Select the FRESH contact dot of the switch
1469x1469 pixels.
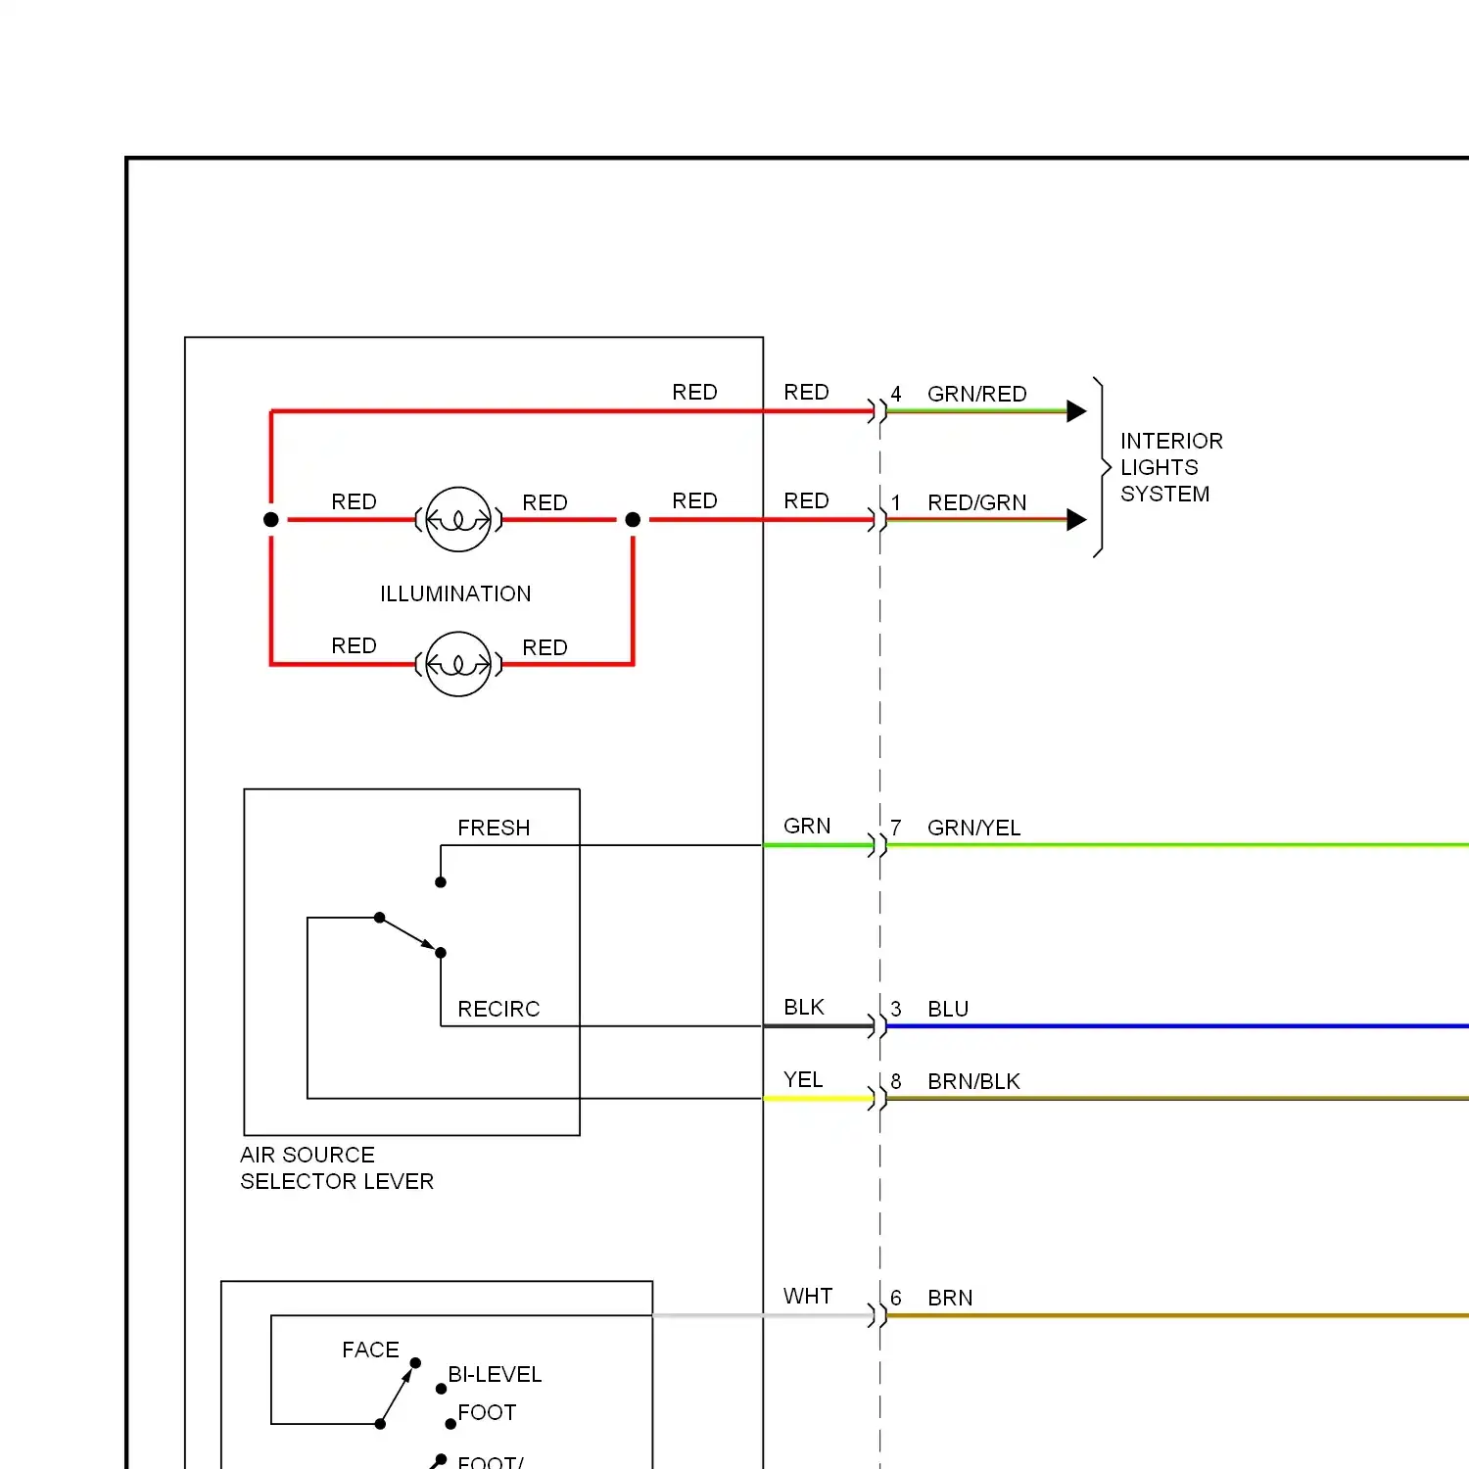[441, 882]
